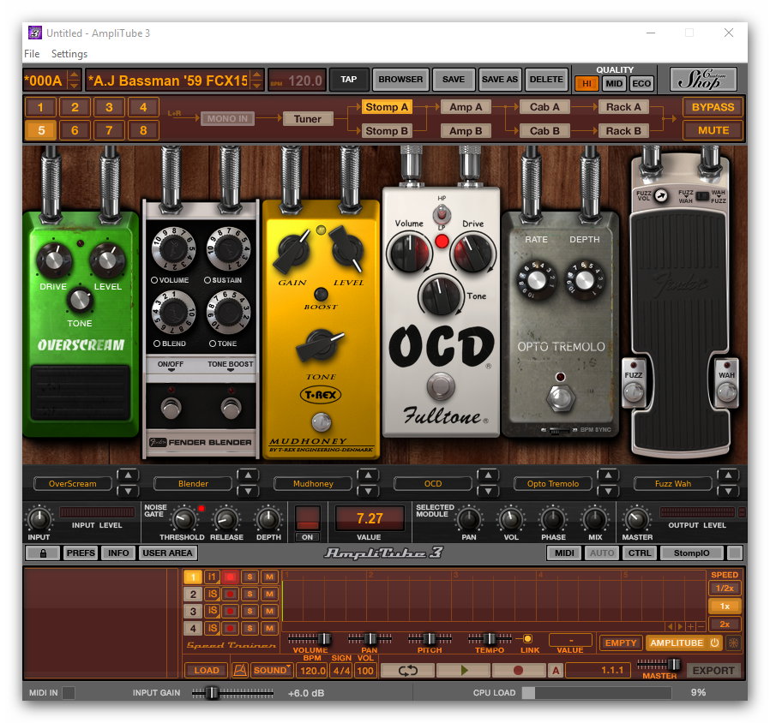770x723 pixels.
Task: Click the OCD pedal footswitch
Action: point(441,386)
